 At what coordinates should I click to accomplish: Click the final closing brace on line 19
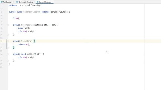pyautogui.click(x=9, y=64)
